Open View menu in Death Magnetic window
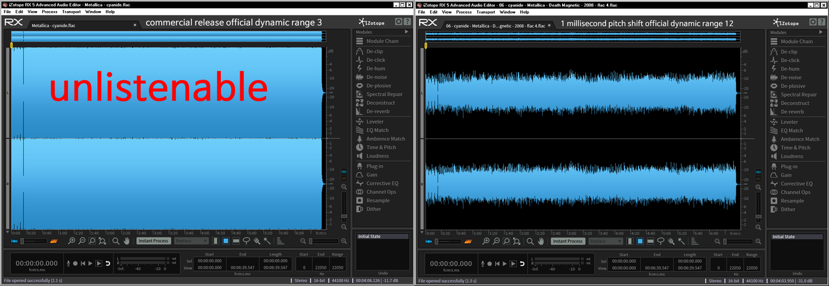The image size is (829, 286). coord(447,12)
